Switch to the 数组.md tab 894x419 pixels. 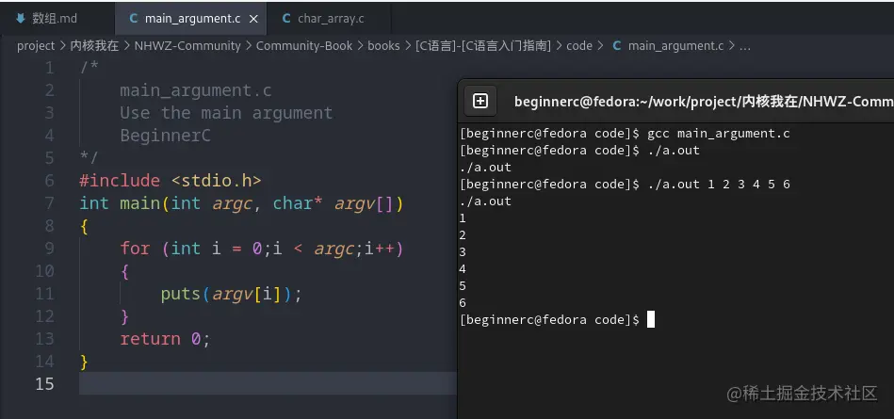pos(56,18)
